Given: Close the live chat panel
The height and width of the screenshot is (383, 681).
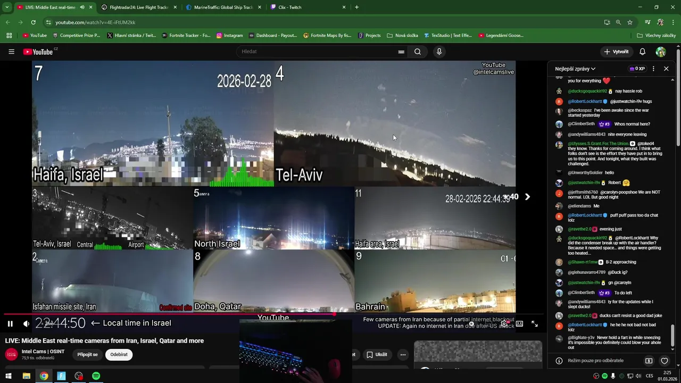Looking at the screenshot, I should click(x=666, y=69).
